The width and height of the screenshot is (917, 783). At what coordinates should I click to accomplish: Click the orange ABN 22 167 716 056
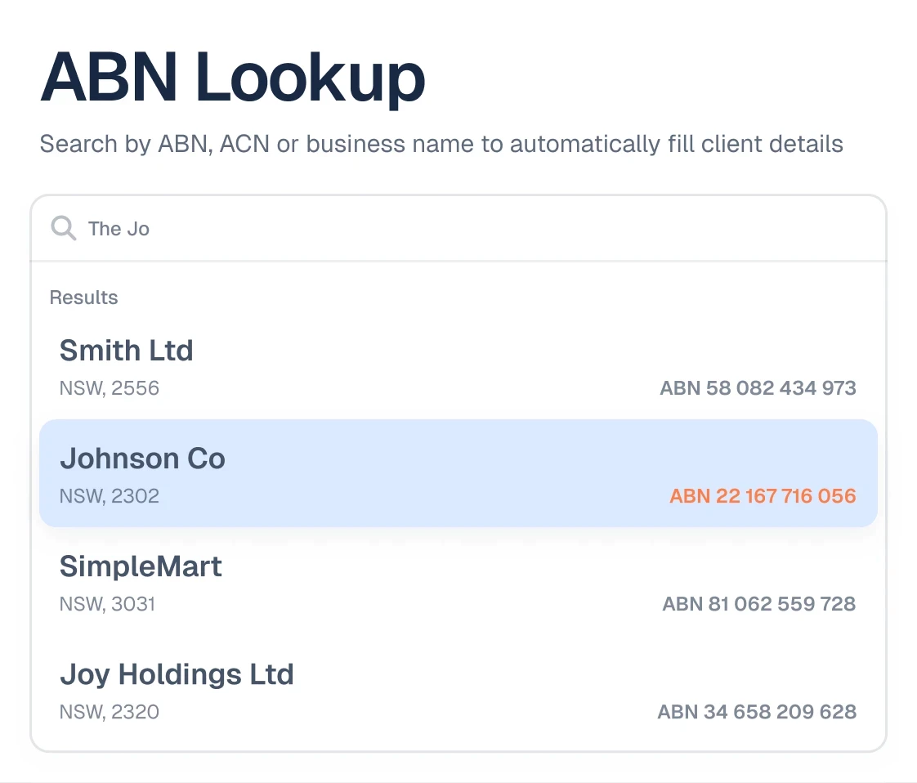tap(763, 496)
